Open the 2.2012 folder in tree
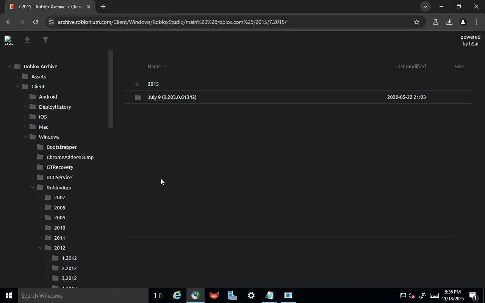485x303 pixels. (x=69, y=268)
